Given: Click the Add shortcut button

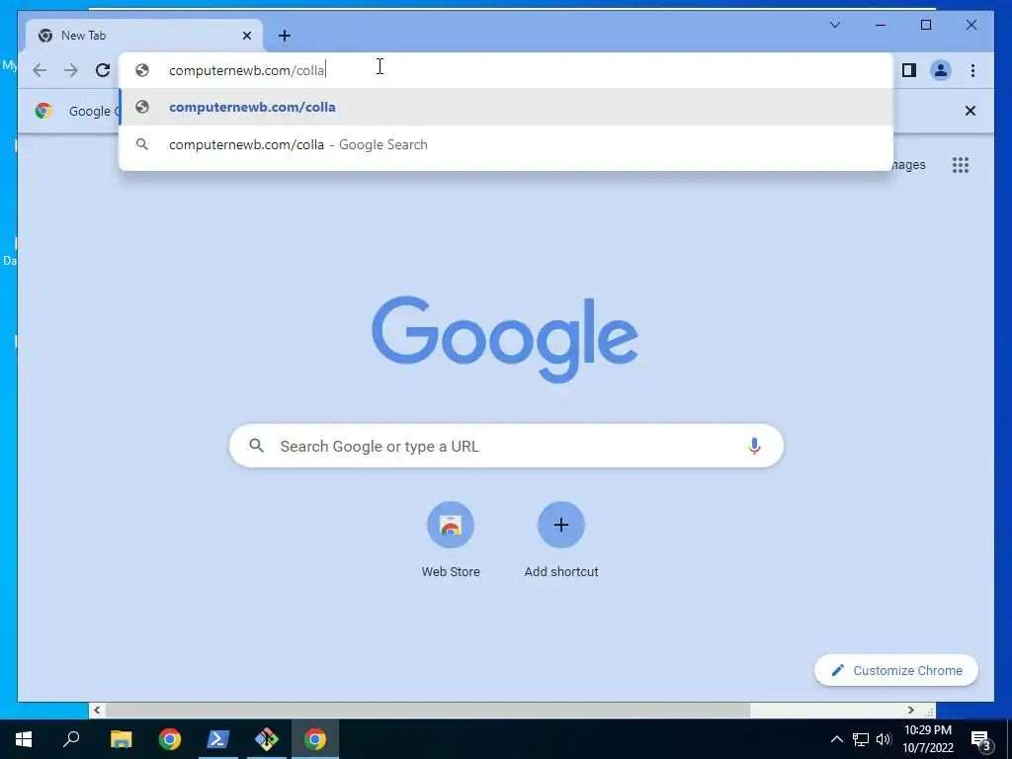Looking at the screenshot, I should click(561, 541).
